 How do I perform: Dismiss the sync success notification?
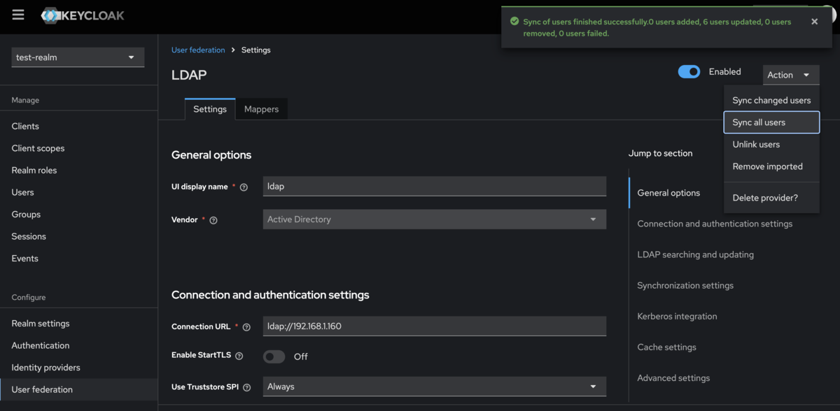[x=814, y=22]
